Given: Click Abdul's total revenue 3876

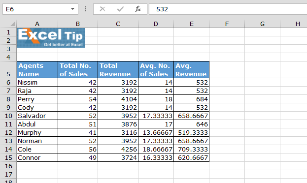Looking at the screenshot, I should pos(118,124).
